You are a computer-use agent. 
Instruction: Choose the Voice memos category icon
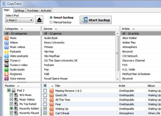click(7, 78)
